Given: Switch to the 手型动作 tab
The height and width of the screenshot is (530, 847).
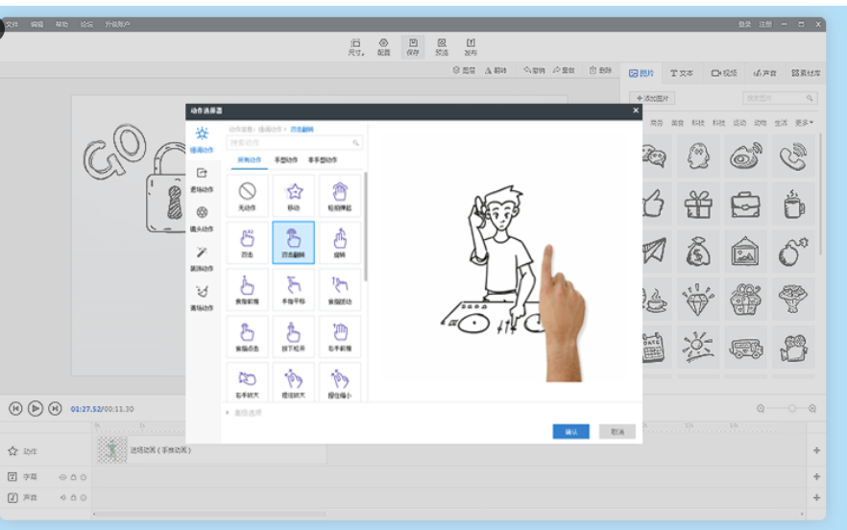Looking at the screenshot, I should pyautogui.click(x=287, y=159).
